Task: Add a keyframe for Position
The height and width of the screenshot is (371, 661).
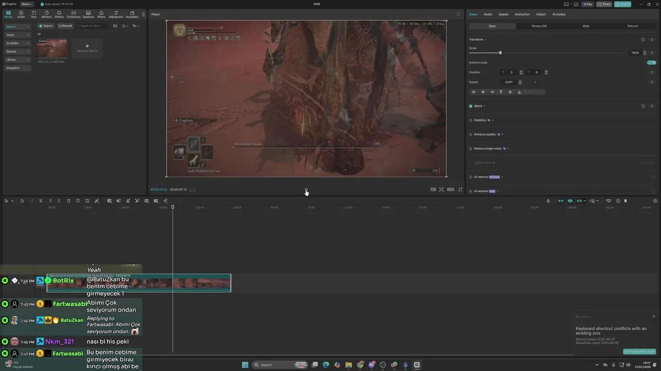Action: click(x=652, y=72)
